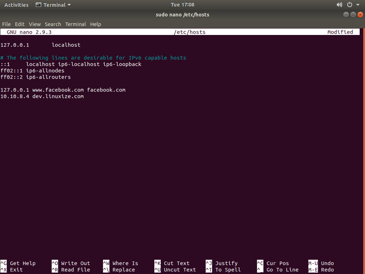The image size is (365, 274).
Task: Open the Terminal menu in the menu bar
Action: pos(76,24)
